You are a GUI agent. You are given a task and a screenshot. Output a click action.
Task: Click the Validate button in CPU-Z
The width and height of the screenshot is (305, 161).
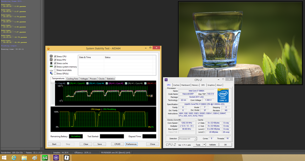(x=212, y=145)
